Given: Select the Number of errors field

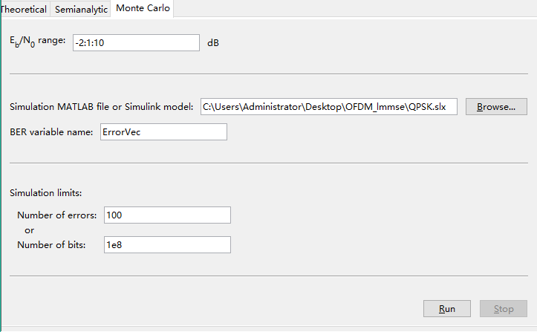Looking at the screenshot, I should pyautogui.click(x=167, y=215).
